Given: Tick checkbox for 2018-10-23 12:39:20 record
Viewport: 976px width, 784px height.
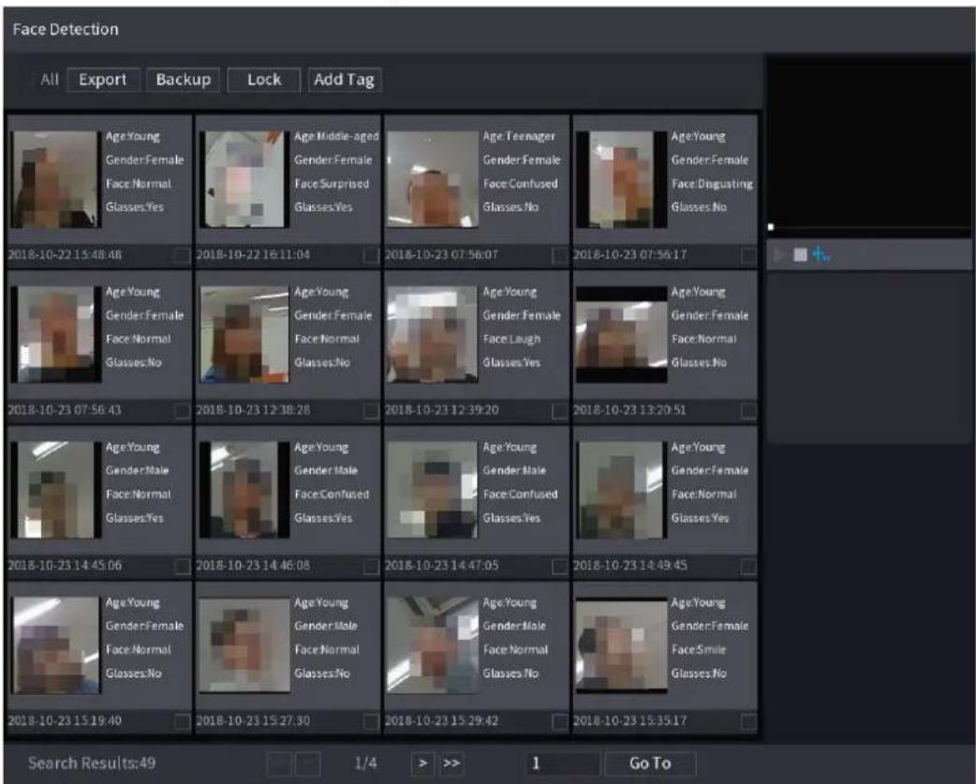Looking at the screenshot, I should click(559, 410).
